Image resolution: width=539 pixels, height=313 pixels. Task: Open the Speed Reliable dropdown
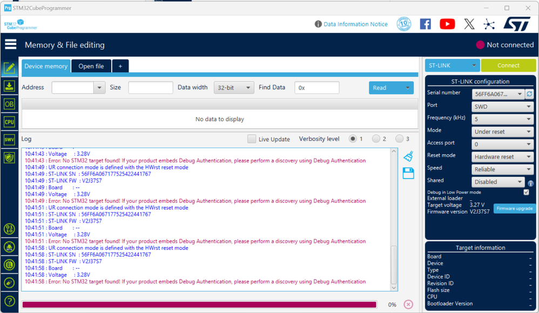[502, 169]
